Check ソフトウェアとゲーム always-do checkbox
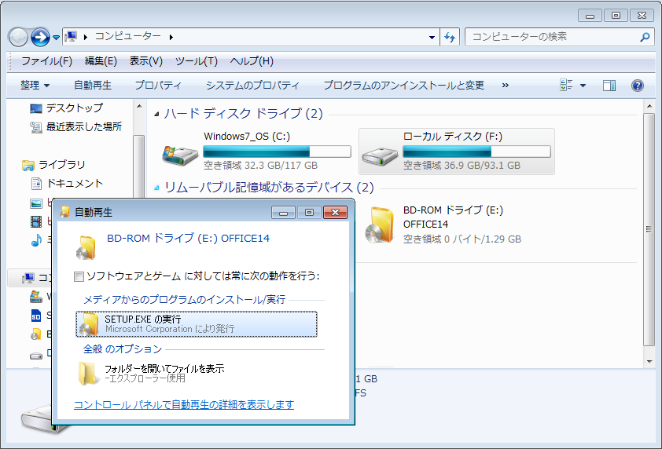 (x=79, y=276)
